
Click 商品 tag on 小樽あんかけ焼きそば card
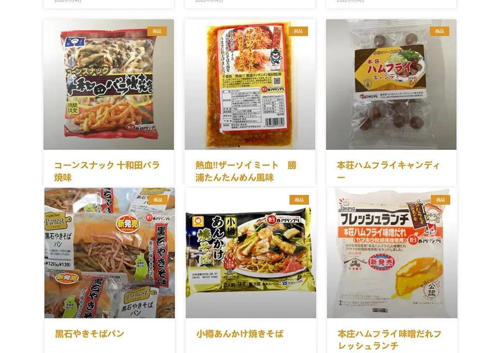pyautogui.click(x=299, y=200)
